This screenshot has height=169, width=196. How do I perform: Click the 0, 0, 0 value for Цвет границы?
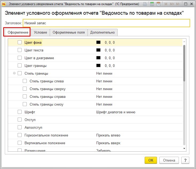coord(110,66)
